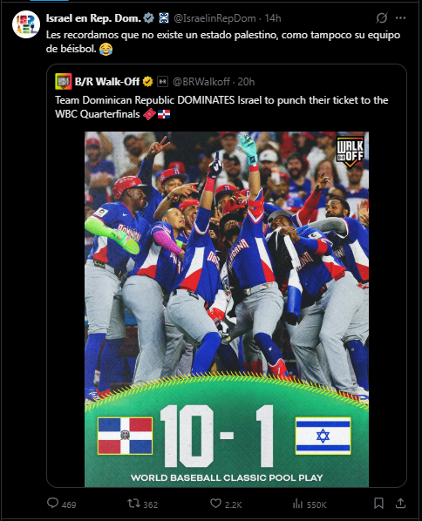Open quoted tweet text about WBC Quarterfinals
422x521 pixels.
click(221, 107)
